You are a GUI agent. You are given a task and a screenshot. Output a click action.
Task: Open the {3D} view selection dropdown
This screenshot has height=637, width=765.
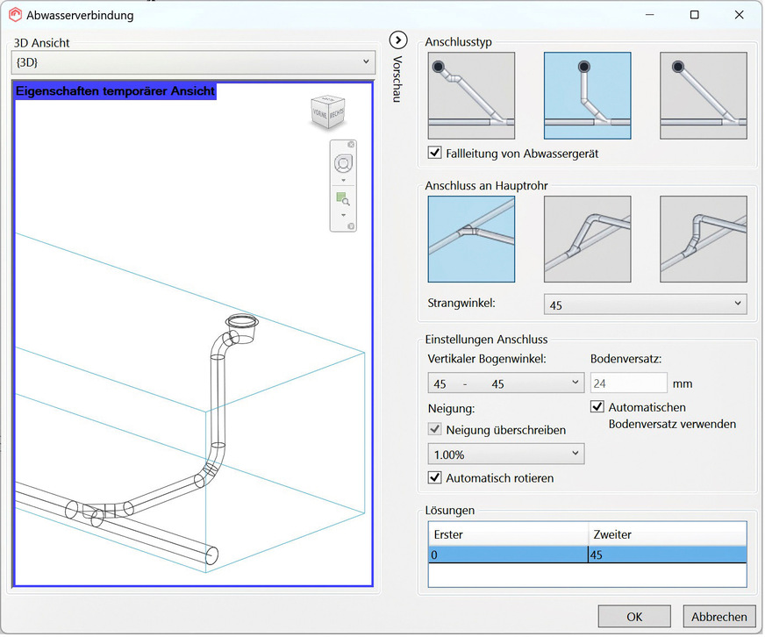pyautogui.click(x=194, y=62)
